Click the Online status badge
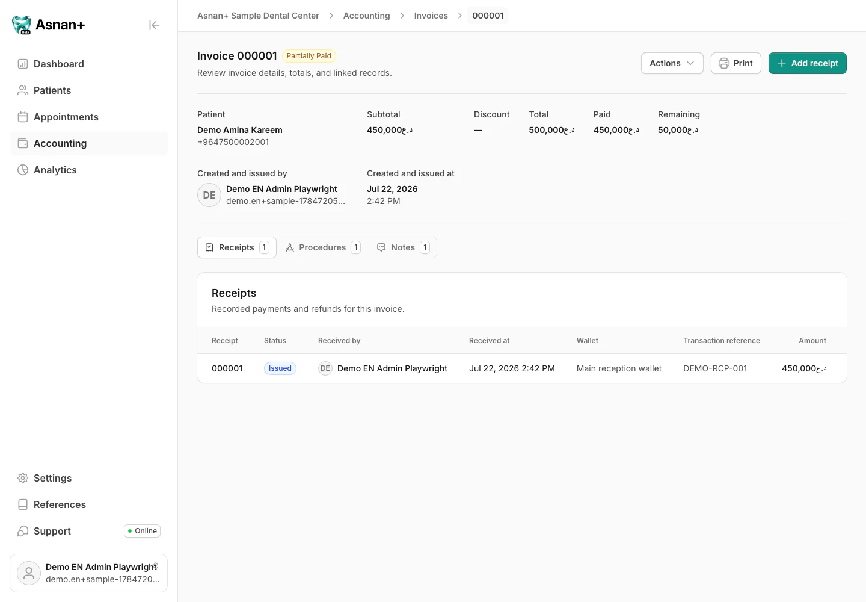Screen dimensions: 866x602 (143, 531)
